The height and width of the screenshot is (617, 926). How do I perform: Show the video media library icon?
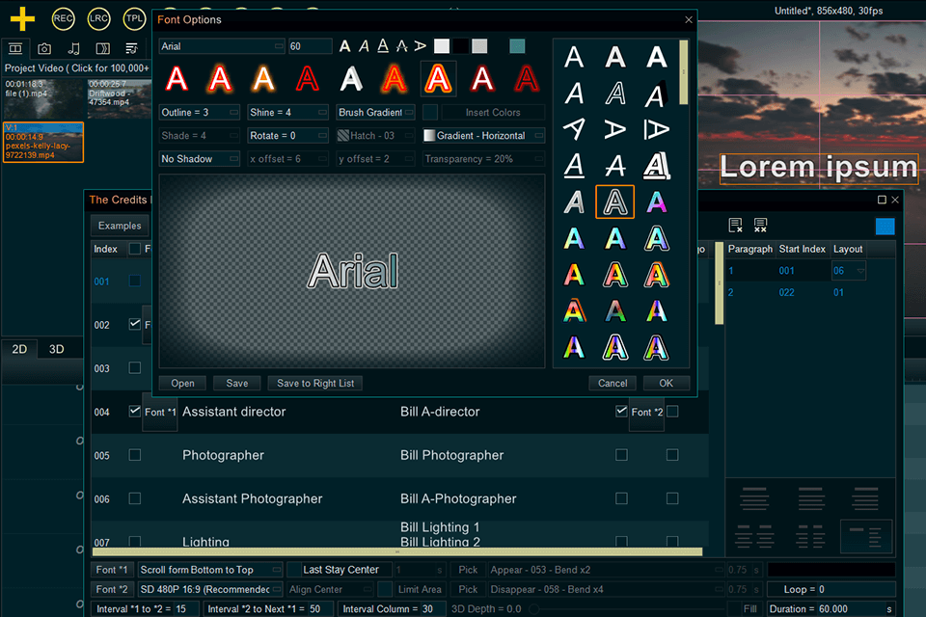(x=16, y=48)
